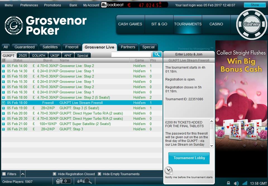The image size is (268, 186).
Task: Select GUKPT Live Stream Freeroll row
Action: tap(82, 103)
